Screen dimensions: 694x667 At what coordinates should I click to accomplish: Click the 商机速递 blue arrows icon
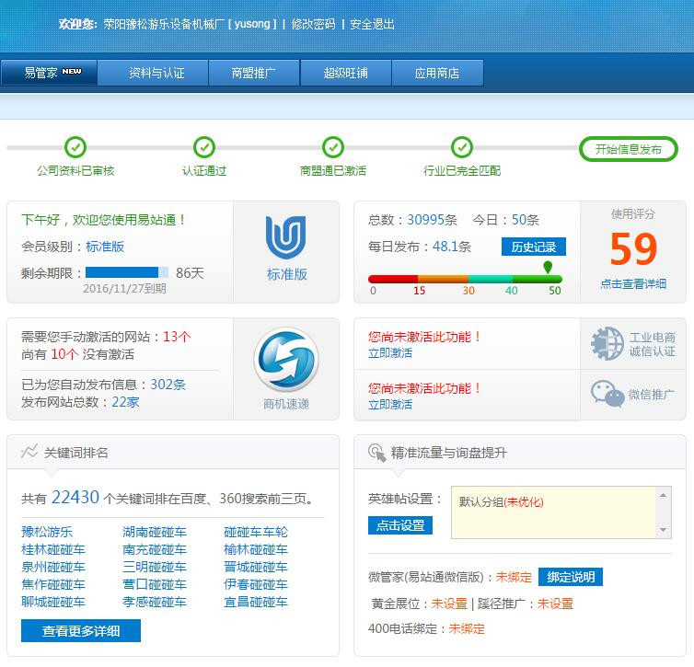tap(285, 360)
